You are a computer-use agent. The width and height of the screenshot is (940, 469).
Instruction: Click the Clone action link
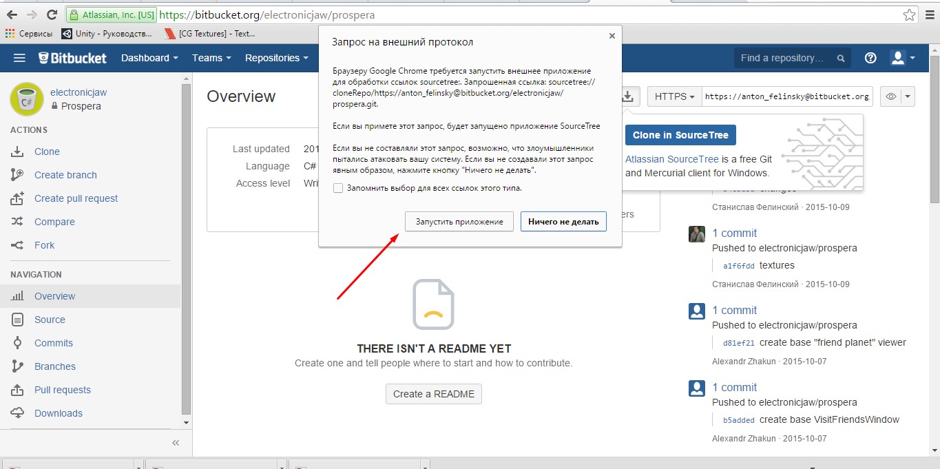[47, 152]
